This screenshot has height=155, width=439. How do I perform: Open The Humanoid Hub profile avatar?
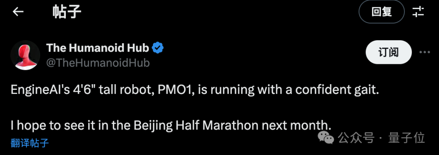point(25,55)
